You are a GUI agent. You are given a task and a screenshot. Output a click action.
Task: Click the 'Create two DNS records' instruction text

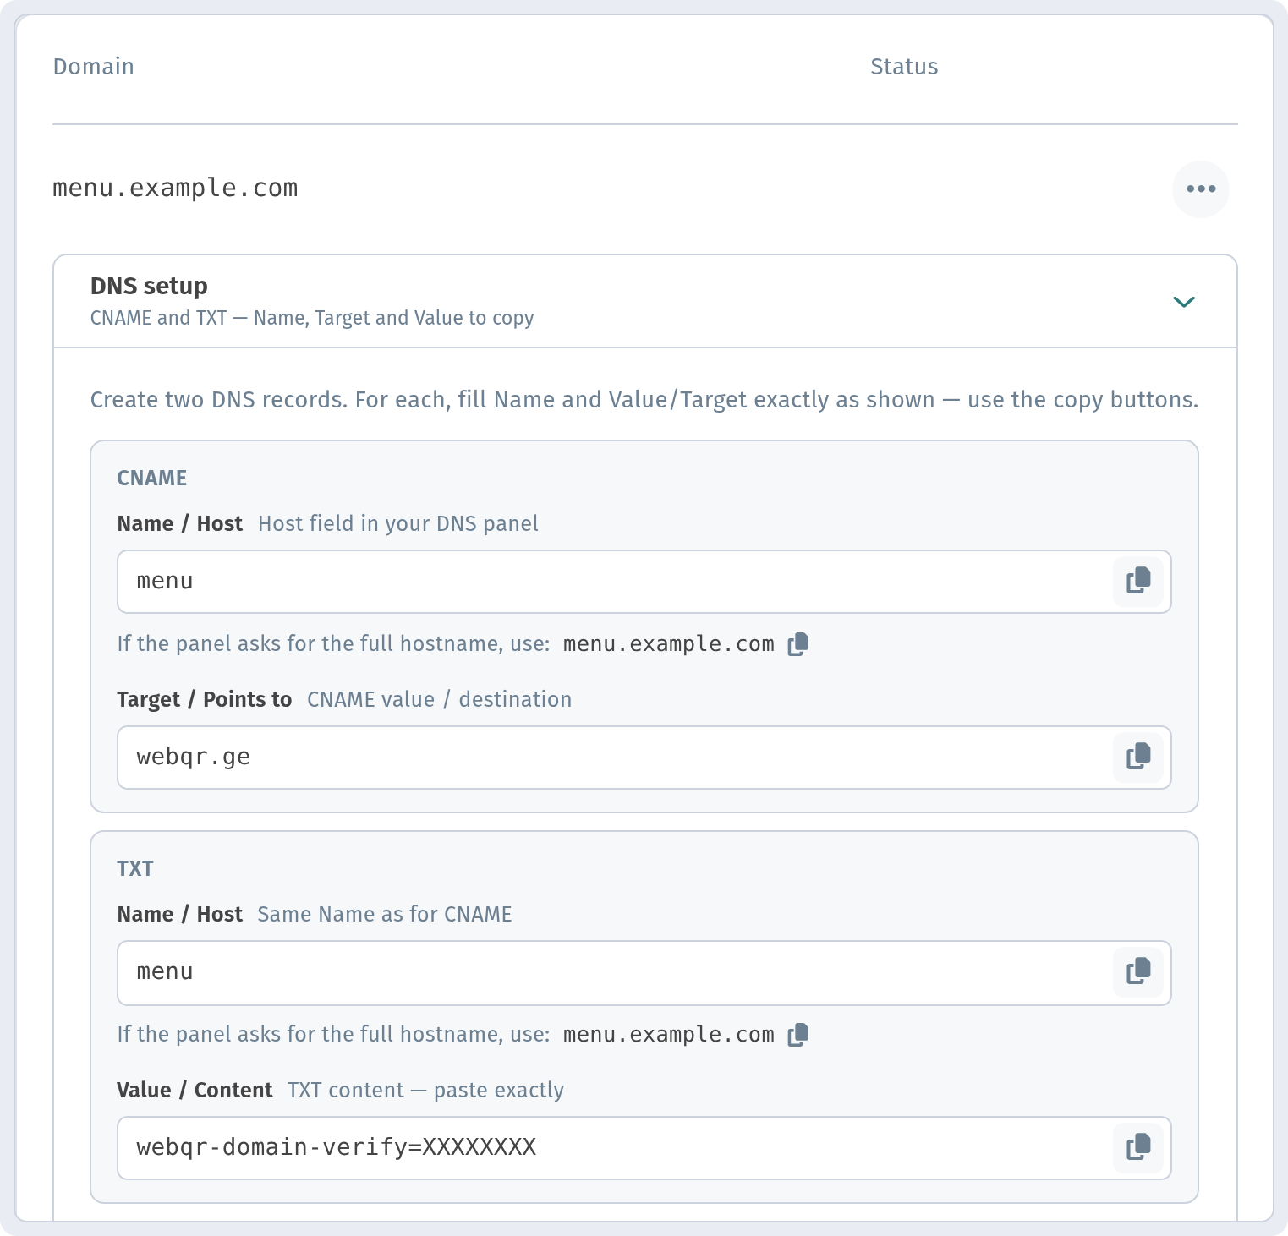[x=644, y=399]
